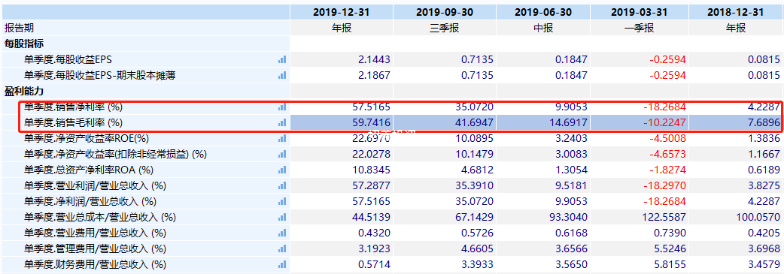Show chart for 单季度.销售毛利率 row
784x274 pixels.
coord(282,122)
